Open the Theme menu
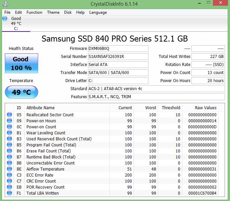The width and height of the screenshot is (230, 201). click(x=53, y=12)
